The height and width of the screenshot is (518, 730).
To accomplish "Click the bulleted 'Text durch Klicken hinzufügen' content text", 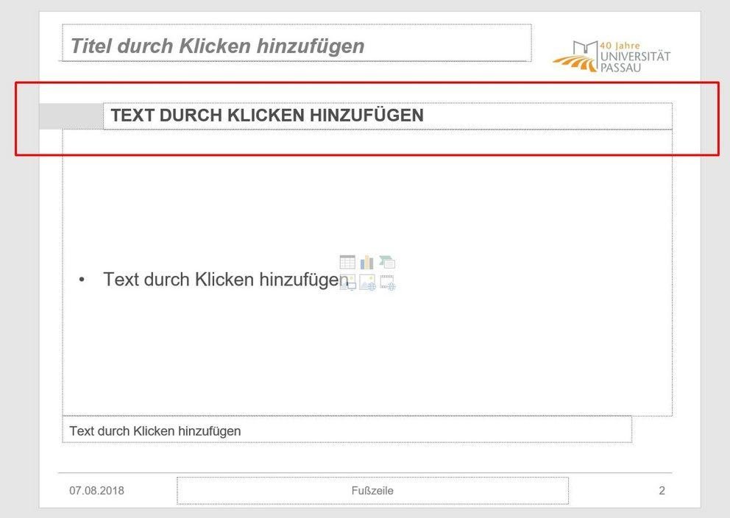I will click(226, 280).
